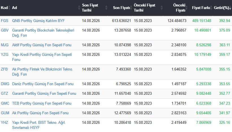Click the Önceki Fiyatı header label
The image size is (232, 132).
(179, 8)
